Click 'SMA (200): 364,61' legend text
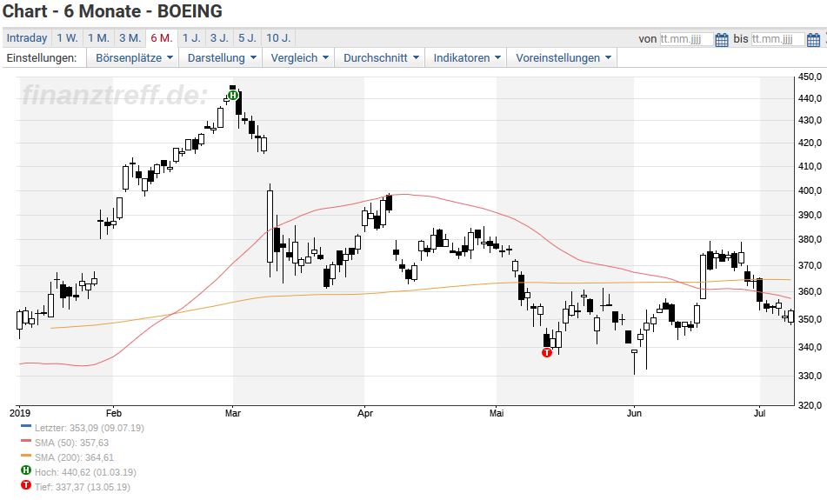This screenshot has width=827, height=500. coord(75,457)
